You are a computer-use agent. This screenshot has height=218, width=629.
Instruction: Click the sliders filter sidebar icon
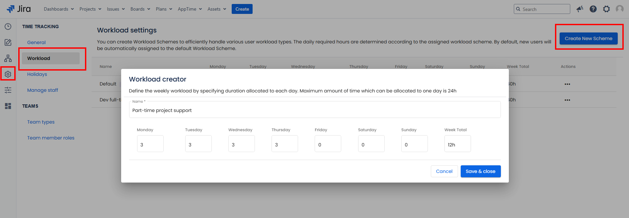pyautogui.click(x=8, y=90)
